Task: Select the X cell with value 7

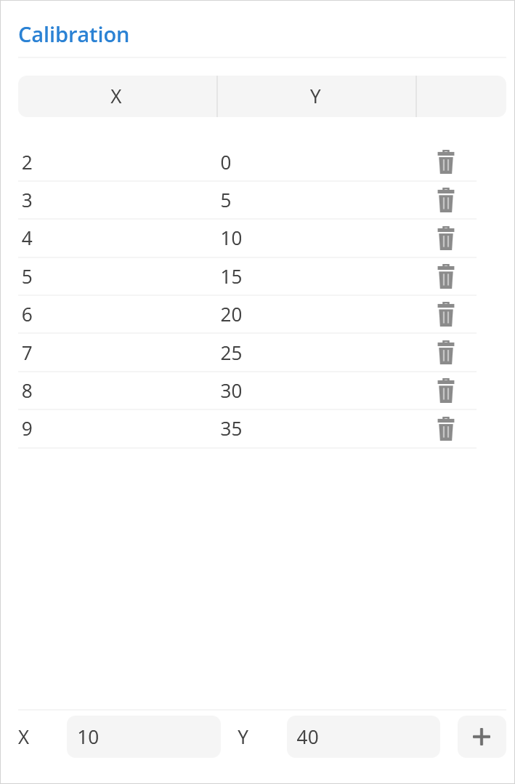Action: pos(28,353)
